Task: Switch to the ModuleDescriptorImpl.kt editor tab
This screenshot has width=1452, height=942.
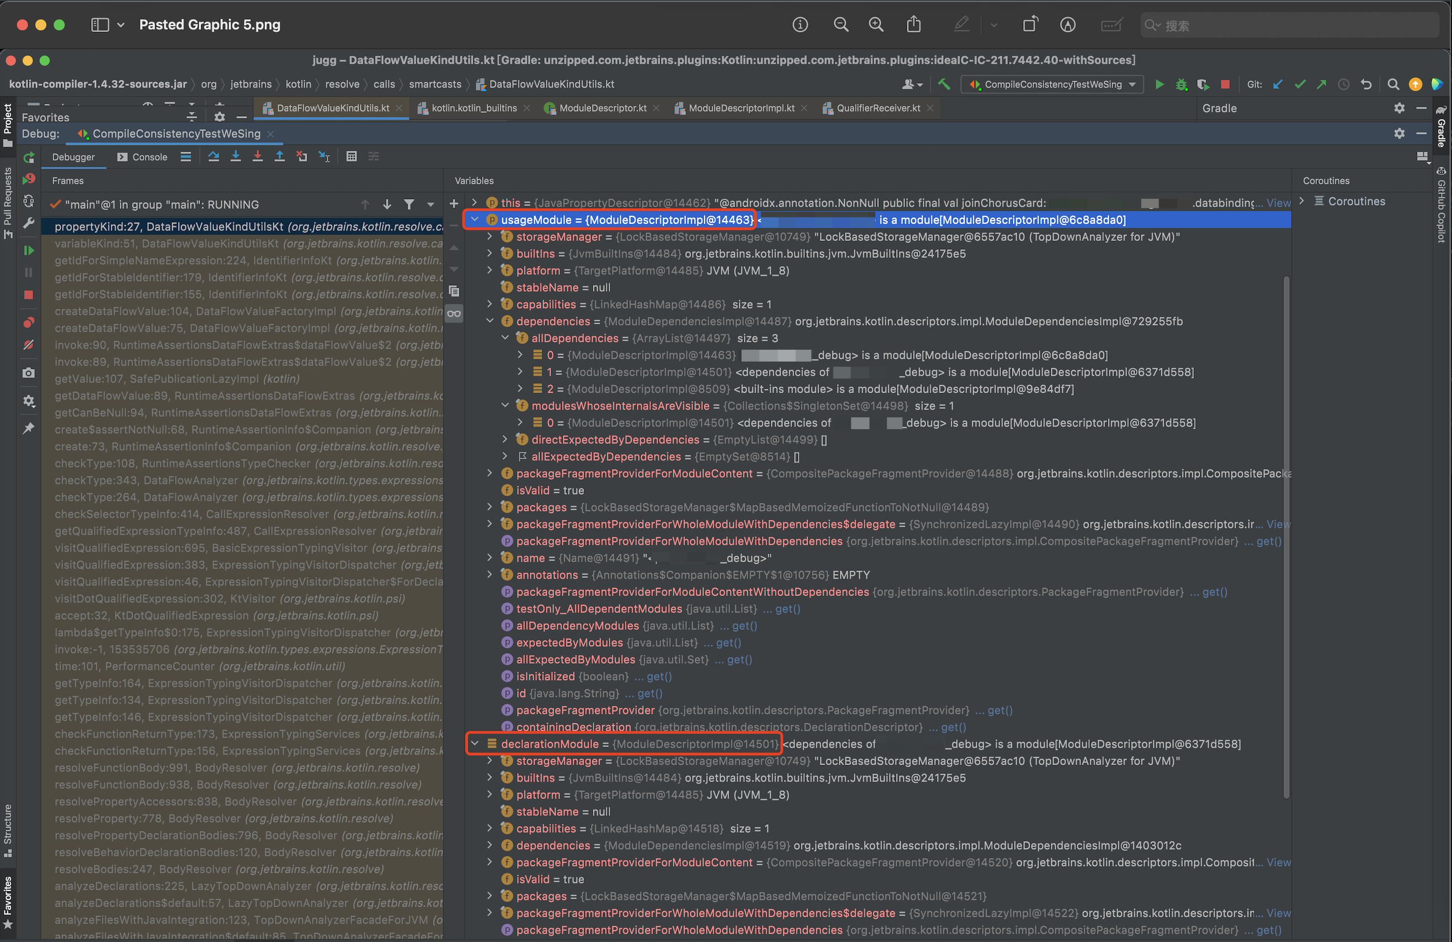Action: pyautogui.click(x=741, y=108)
